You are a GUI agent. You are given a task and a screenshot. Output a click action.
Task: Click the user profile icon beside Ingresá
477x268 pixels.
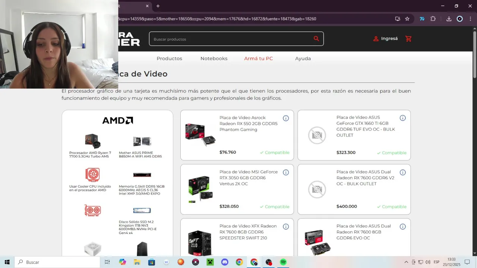coord(376,39)
